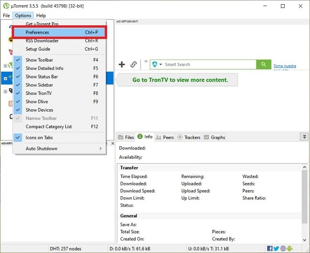This screenshot has width=310, height=253.
Task: Toggle Show Detailed Info menu option
Action: 59,68
